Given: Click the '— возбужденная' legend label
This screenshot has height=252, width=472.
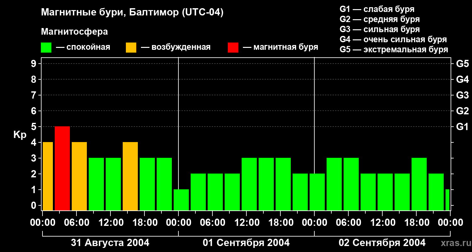Looking at the screenshot, I should pyautogui.click(x=176, y=47).
